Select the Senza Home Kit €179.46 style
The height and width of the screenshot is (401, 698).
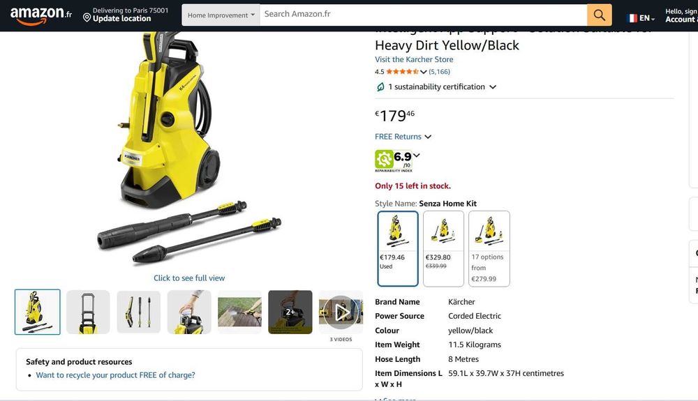pos(398,248)
